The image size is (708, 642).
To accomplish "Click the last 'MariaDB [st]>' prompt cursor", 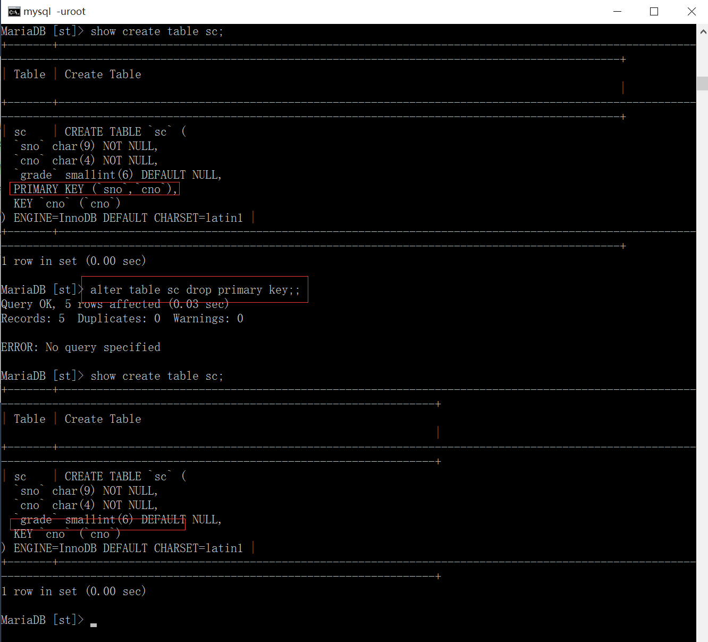I will coord(94,624).
